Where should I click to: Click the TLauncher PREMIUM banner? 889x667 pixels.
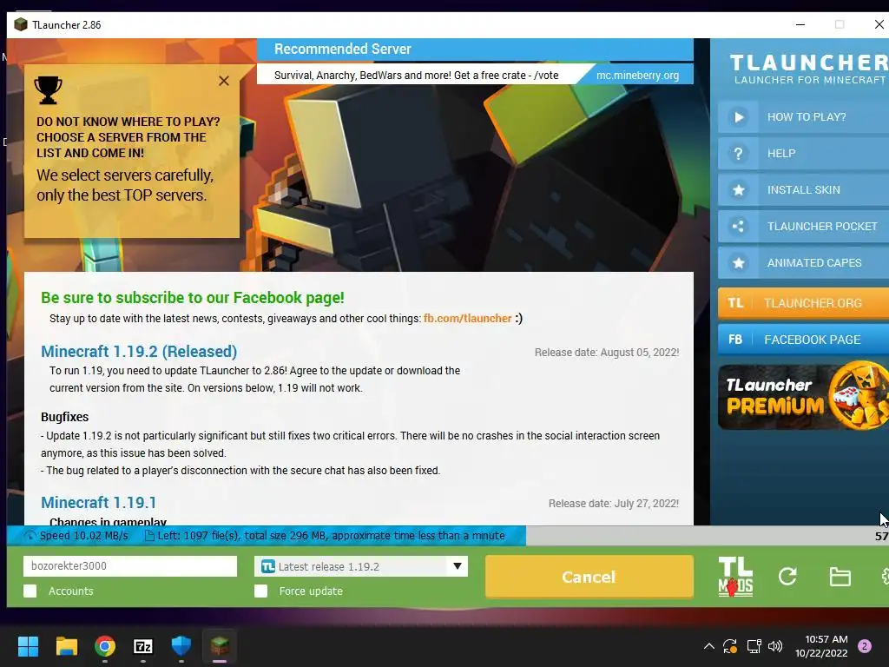[x=803, y=396]
